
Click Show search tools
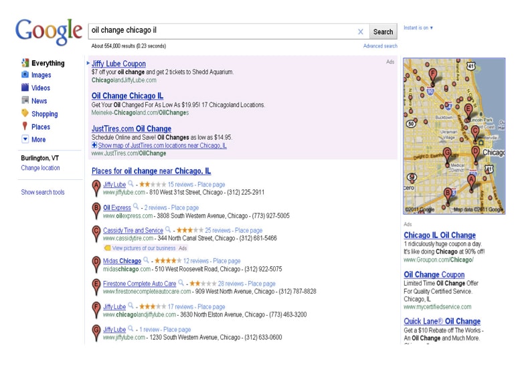pos(43,192)
